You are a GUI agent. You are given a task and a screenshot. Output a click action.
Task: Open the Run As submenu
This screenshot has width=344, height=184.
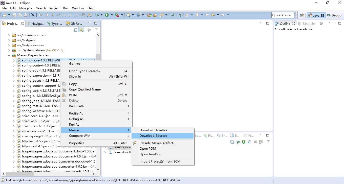96,125
